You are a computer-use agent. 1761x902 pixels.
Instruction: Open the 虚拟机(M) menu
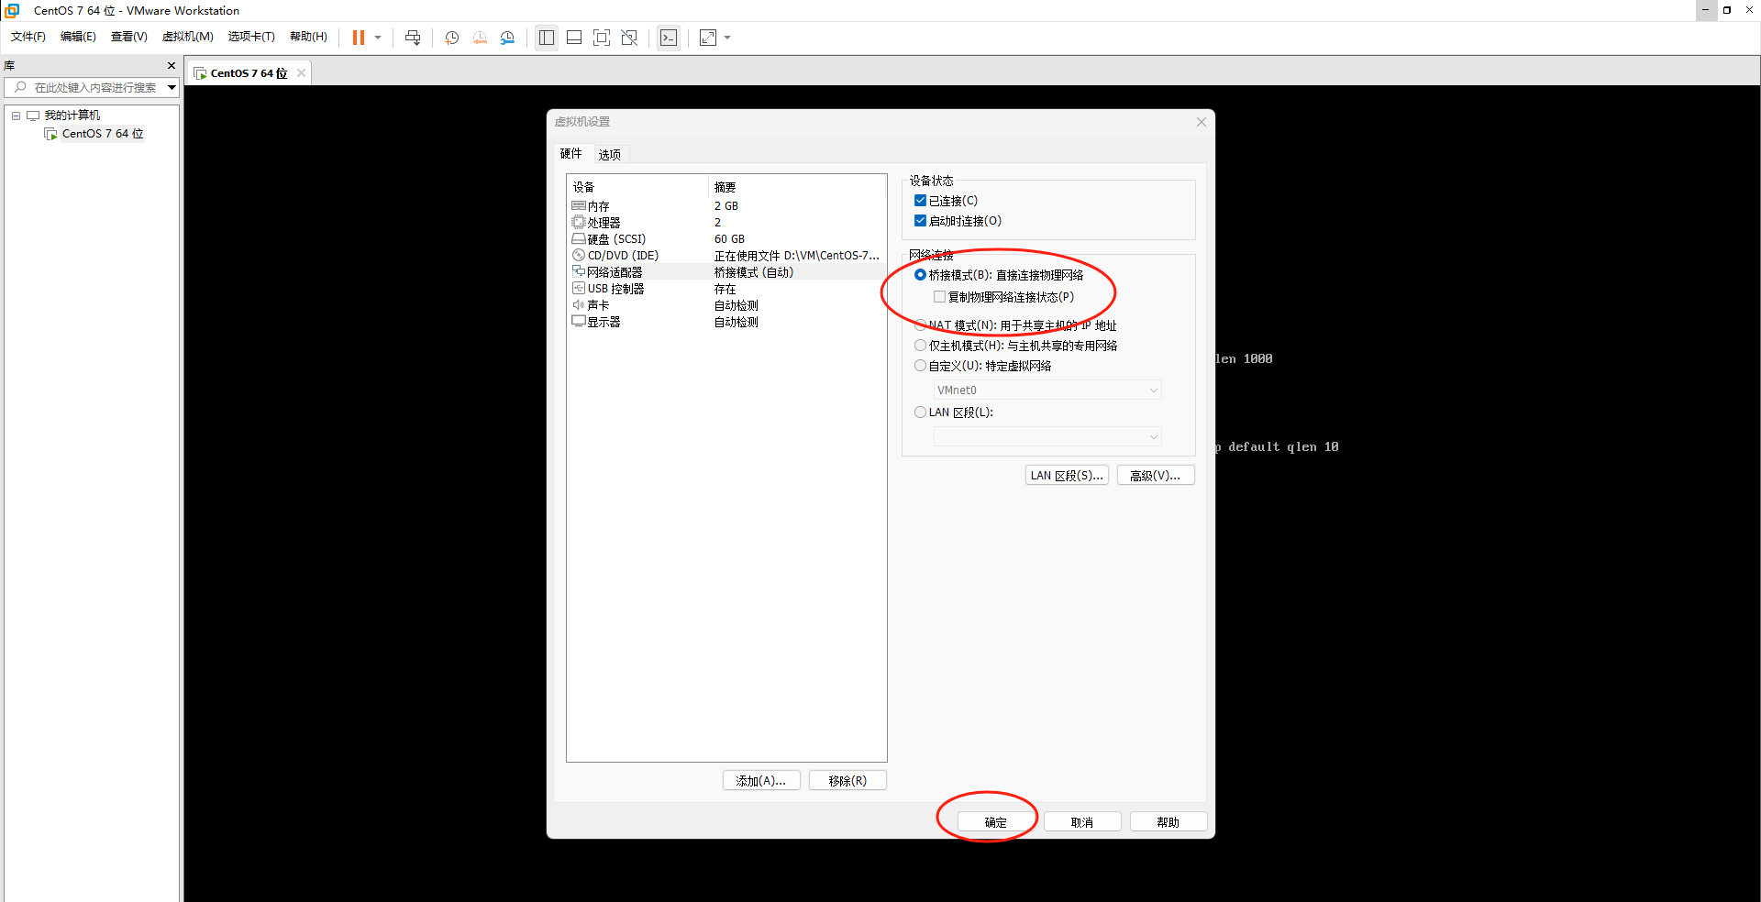(188, 37)
